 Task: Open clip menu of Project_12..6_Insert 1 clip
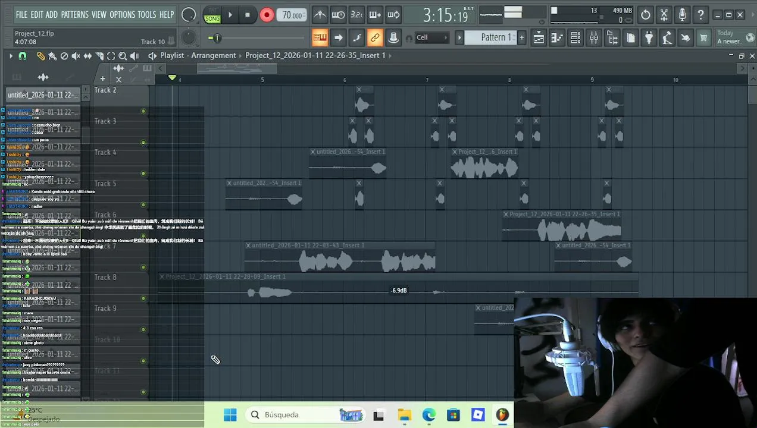[x=455, y=152]
